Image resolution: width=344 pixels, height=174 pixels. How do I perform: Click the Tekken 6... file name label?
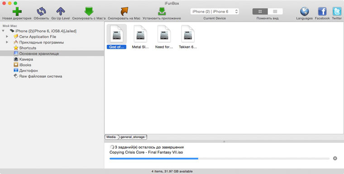(188, 47)
